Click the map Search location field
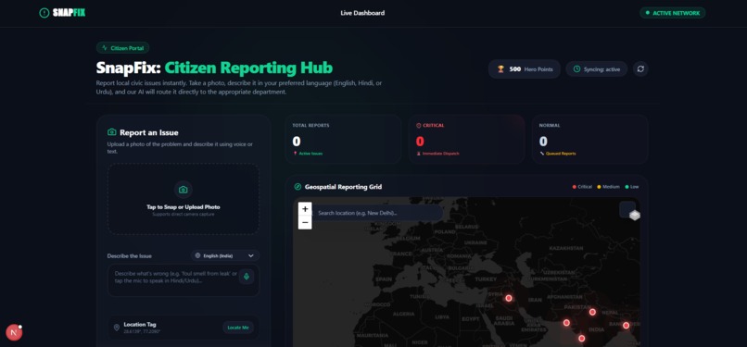 click(x=377, y=213)
